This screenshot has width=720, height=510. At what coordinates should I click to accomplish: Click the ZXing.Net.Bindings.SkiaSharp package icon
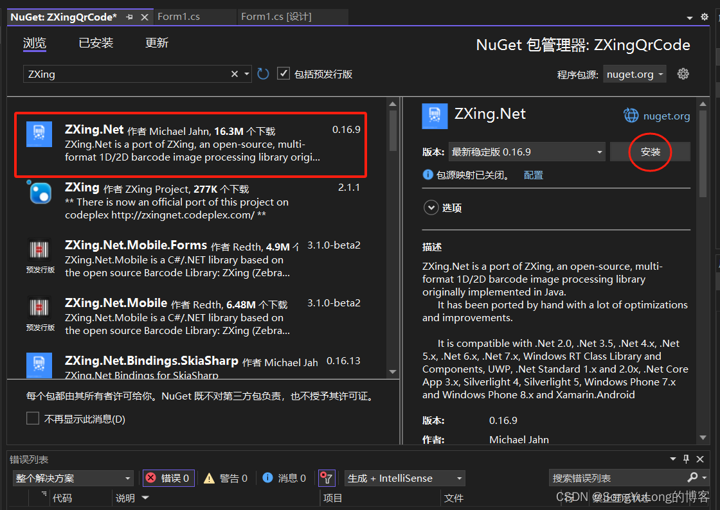pos(39,365)
